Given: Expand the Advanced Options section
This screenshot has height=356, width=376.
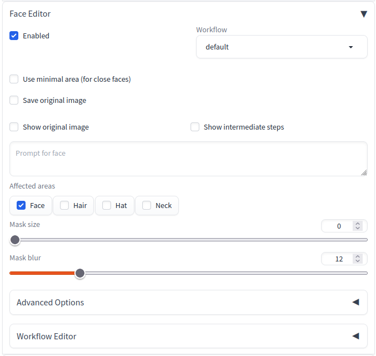Looking at the screenshot, I should tap(188, 302).
